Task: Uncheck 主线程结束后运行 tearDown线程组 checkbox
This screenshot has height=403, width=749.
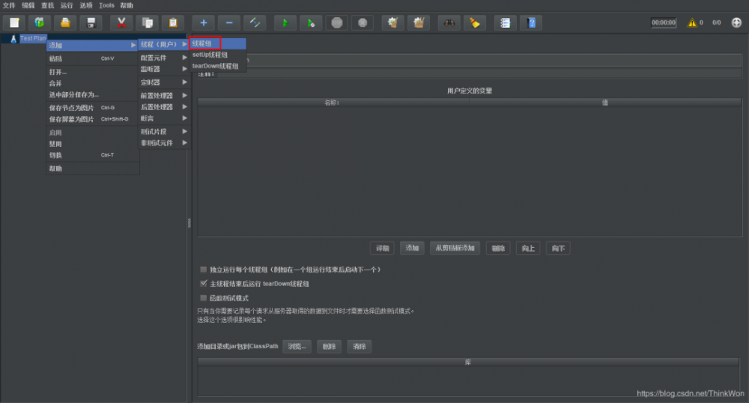Action: (204, 284)
